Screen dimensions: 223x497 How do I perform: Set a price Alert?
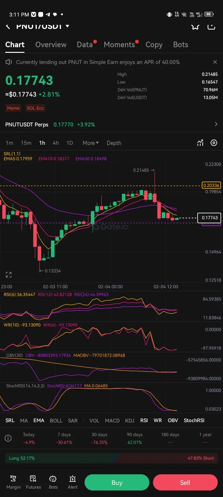(73, 482)
